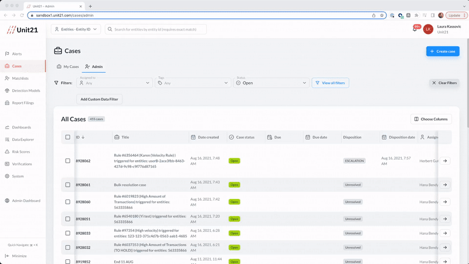
Task: Open arrow for case 8928062
Action: pos(445,160)
